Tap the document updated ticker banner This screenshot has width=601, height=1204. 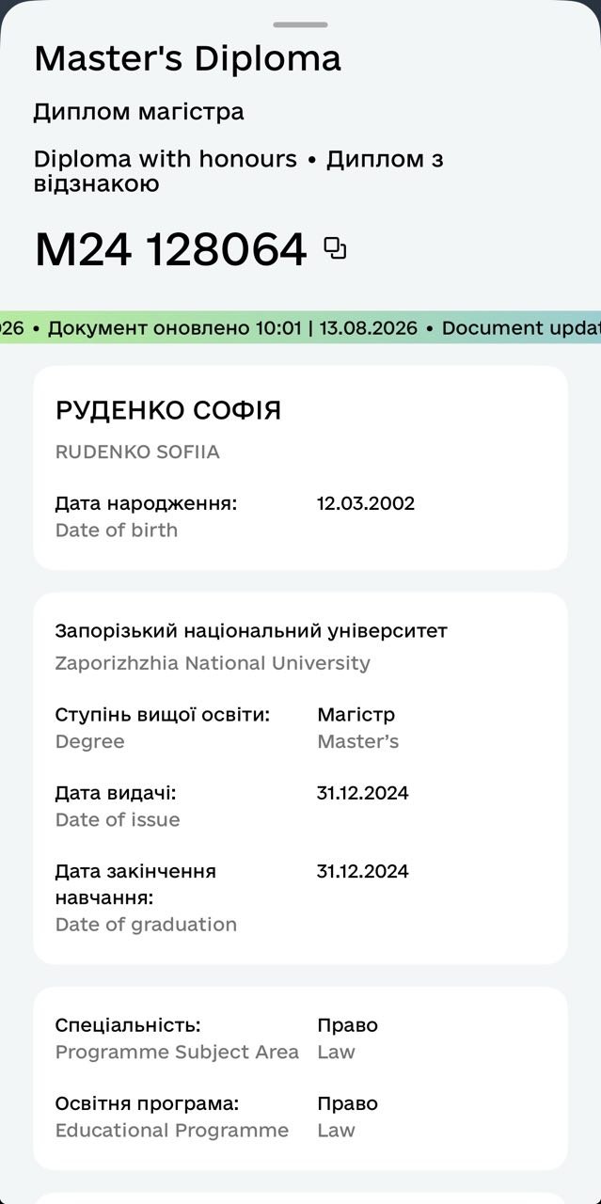pos(300,328)
